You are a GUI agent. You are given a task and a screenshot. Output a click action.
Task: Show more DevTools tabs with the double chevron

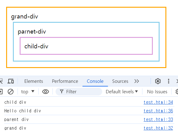point(137,81)
